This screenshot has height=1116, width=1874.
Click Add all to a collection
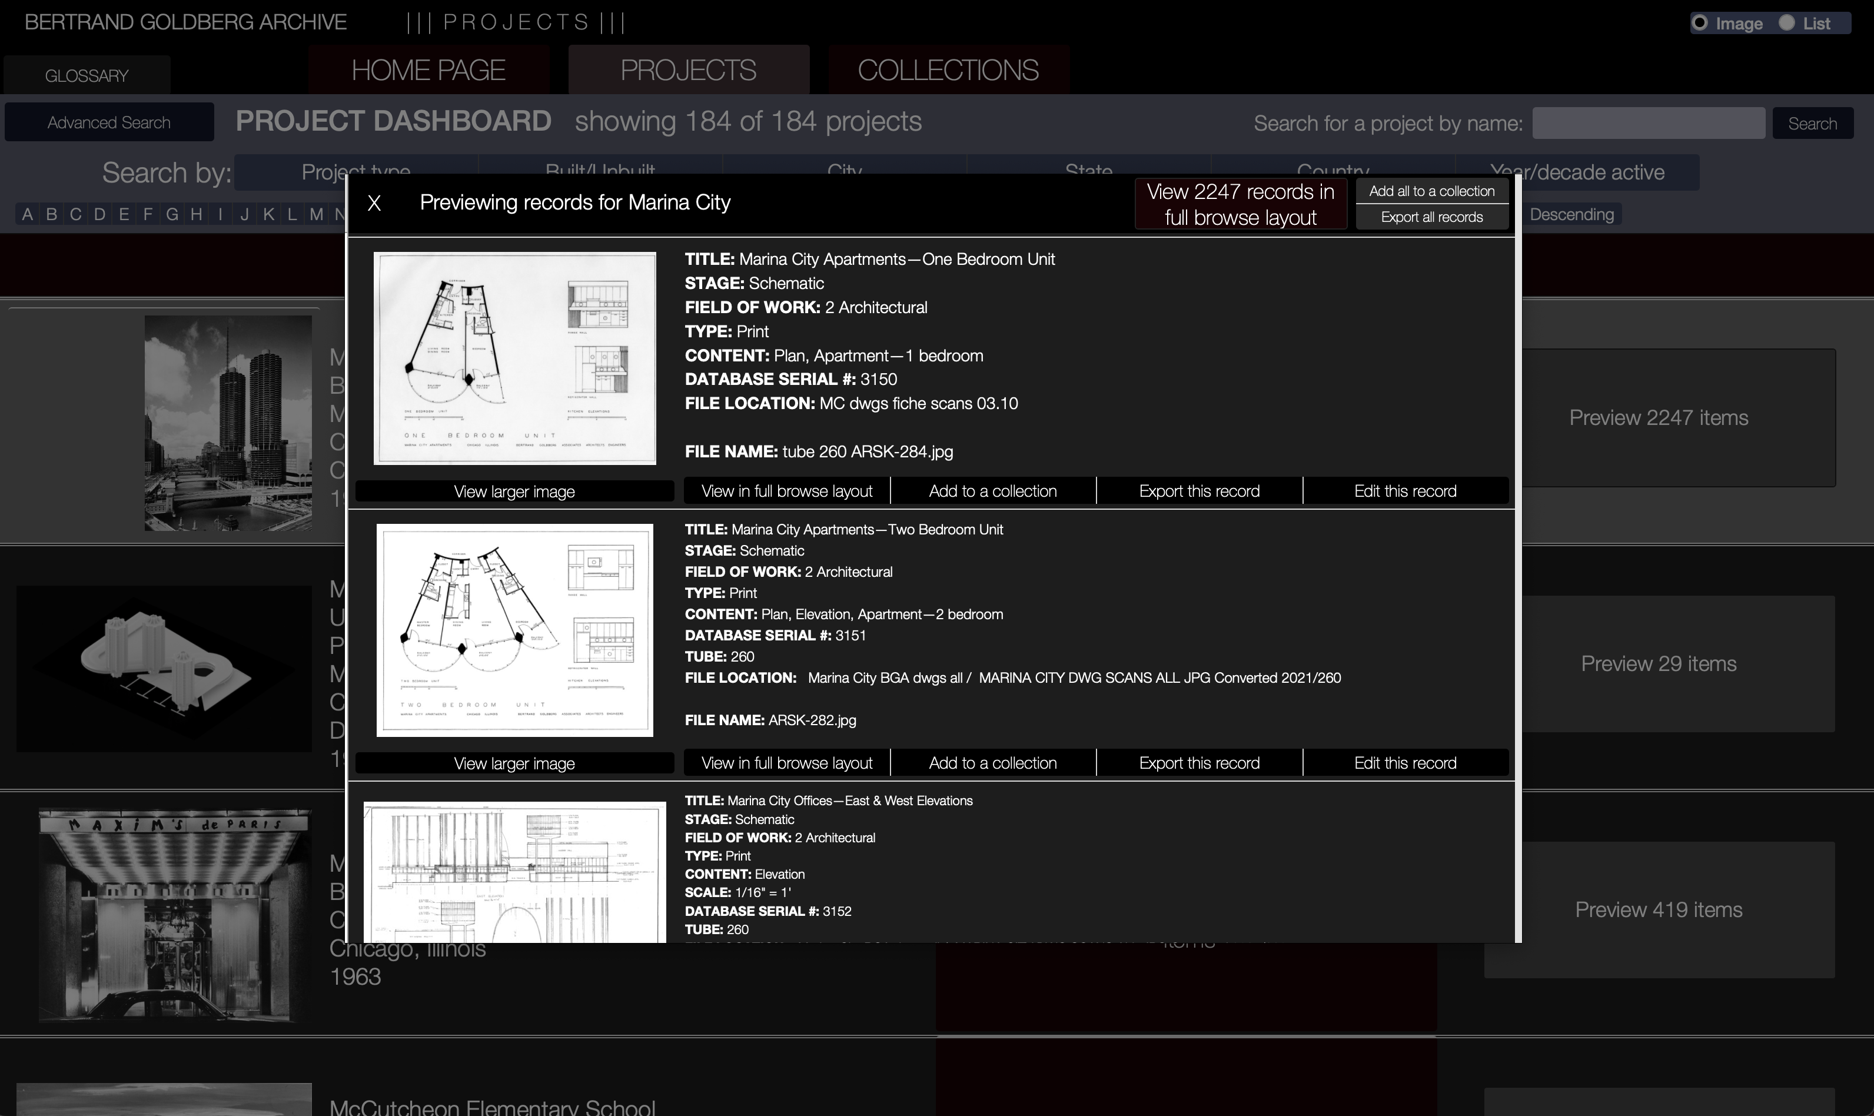(1431, 191)
